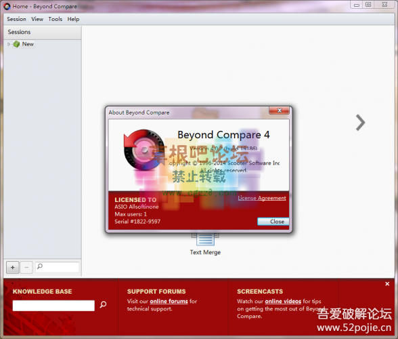Click the search magnifier in sessions filter
Viewport: 398px width, 339px height.
40,266
